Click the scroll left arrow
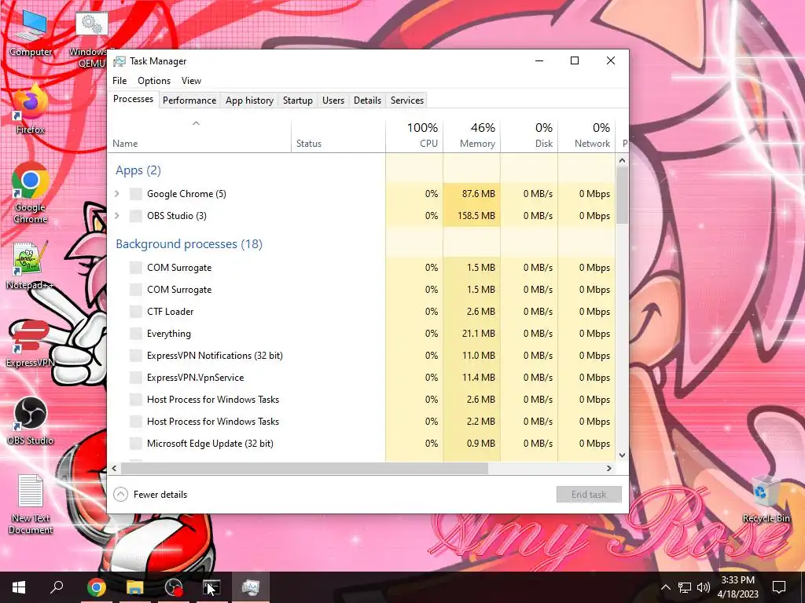This screenshot has width=805, height=603. [x=114, y=468]
